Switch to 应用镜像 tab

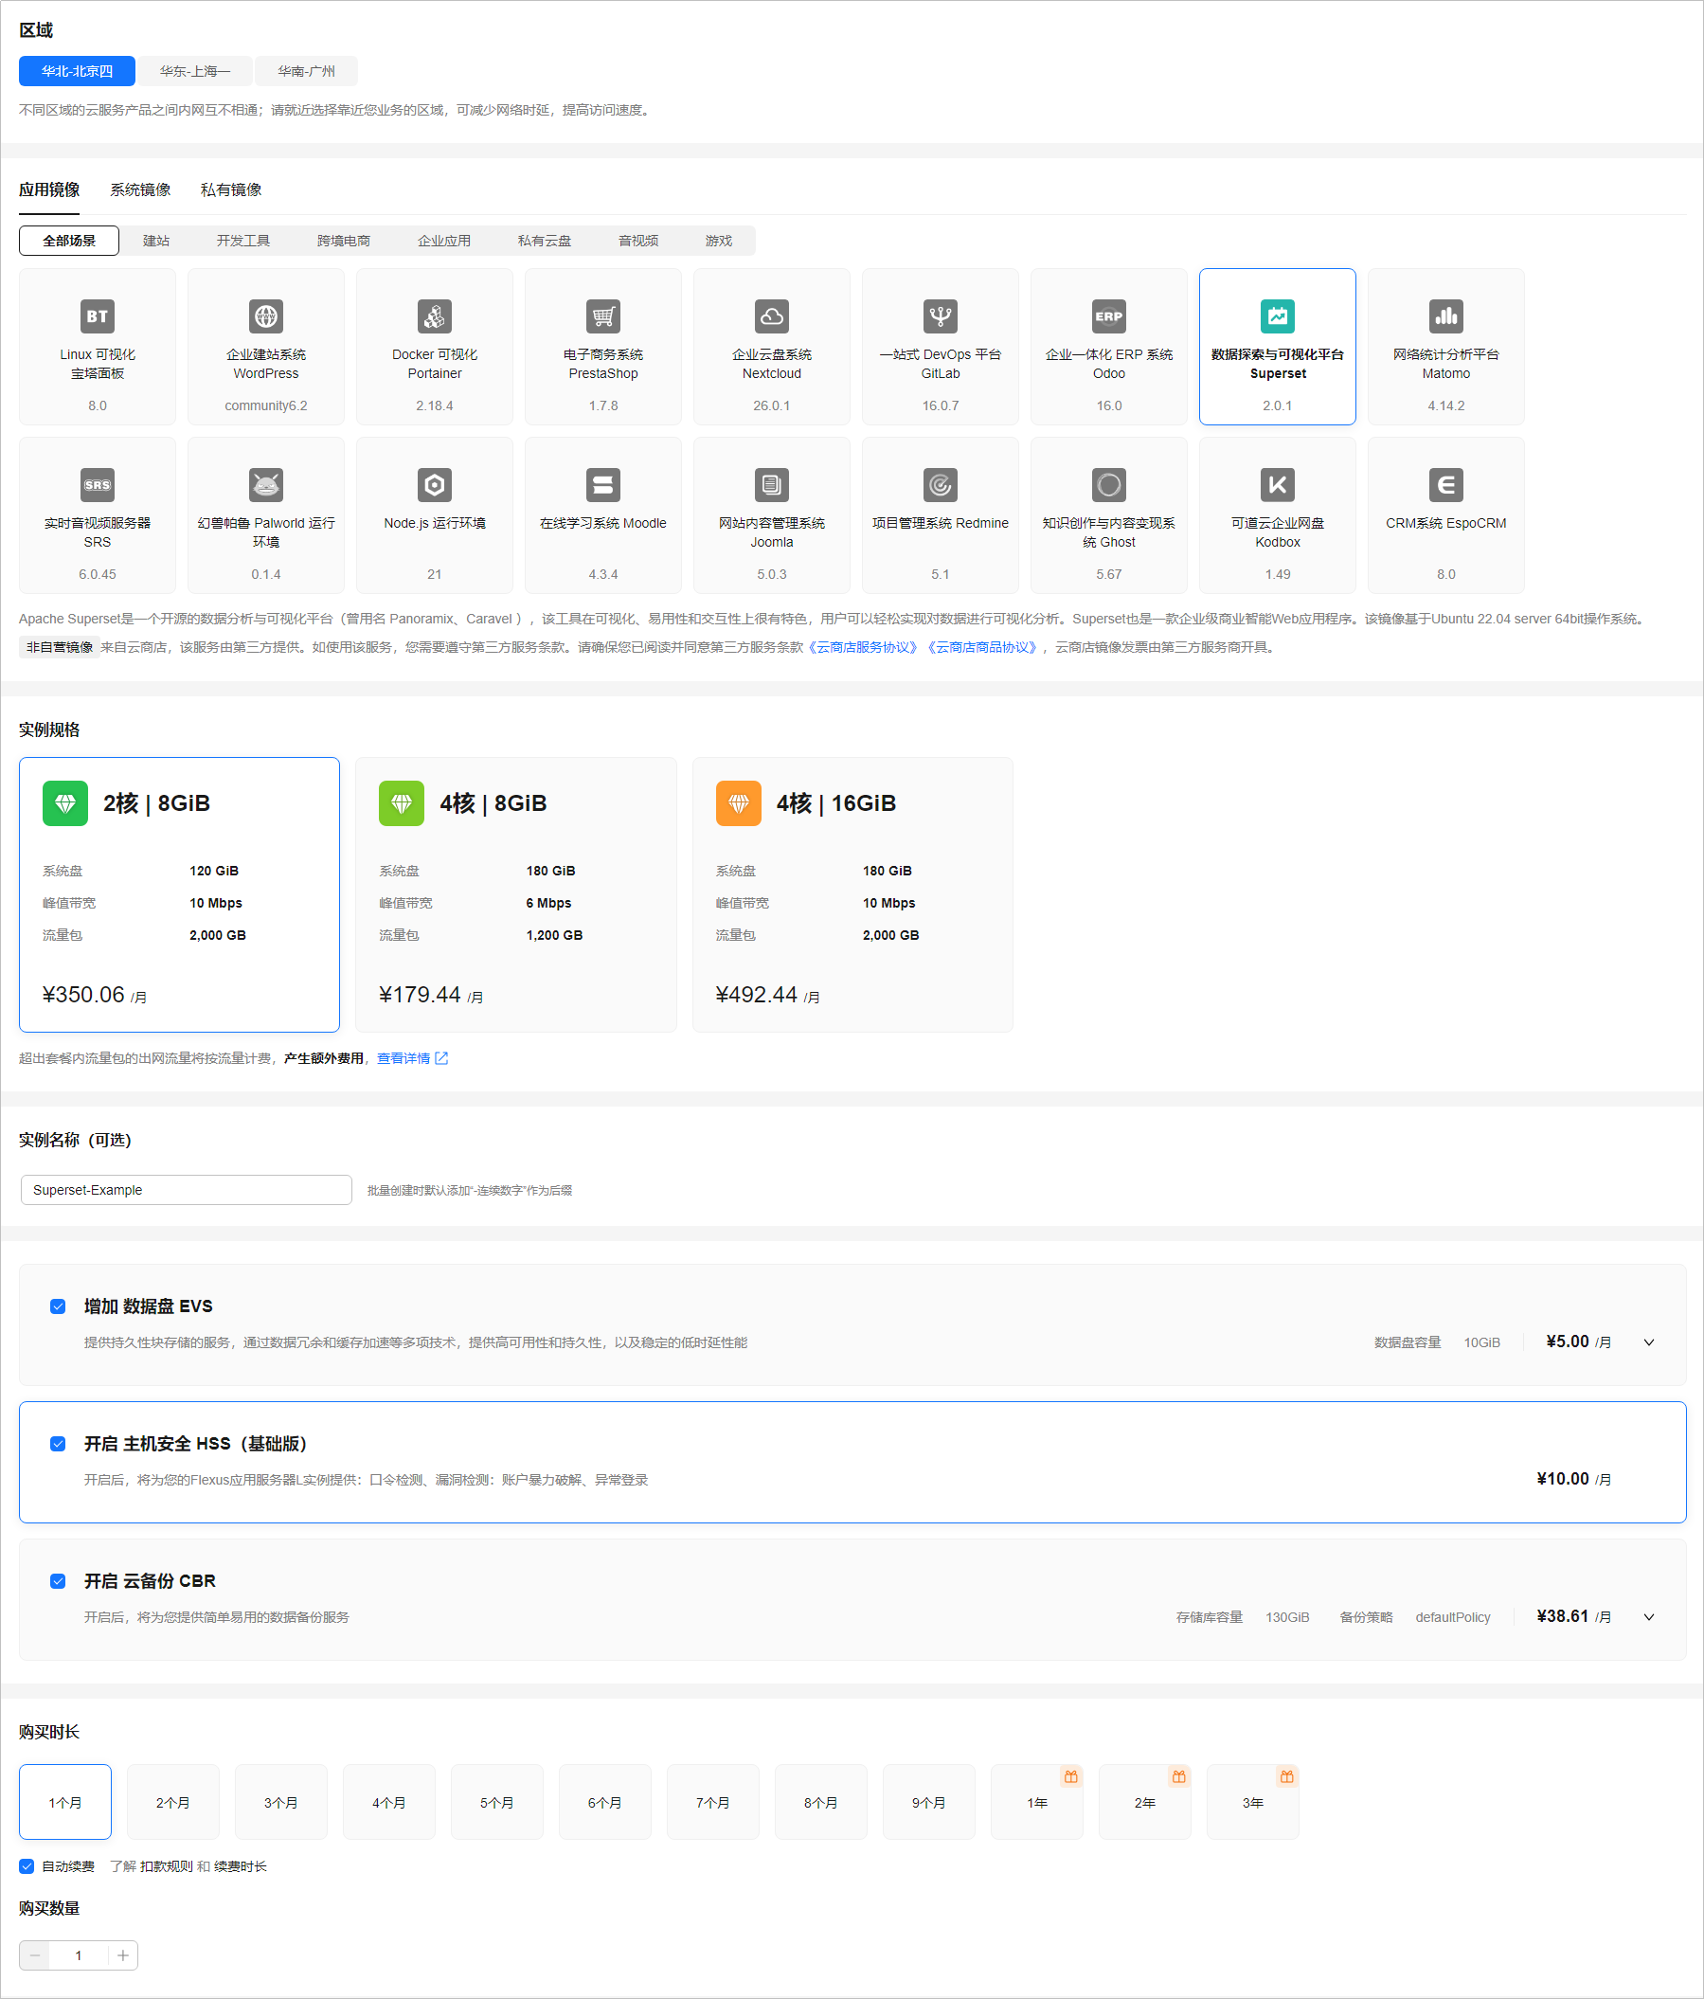pos(49,190)
